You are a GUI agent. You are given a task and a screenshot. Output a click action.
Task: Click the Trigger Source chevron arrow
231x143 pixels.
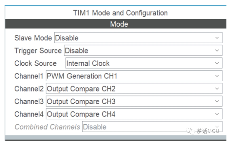click(x=217, y=51)
